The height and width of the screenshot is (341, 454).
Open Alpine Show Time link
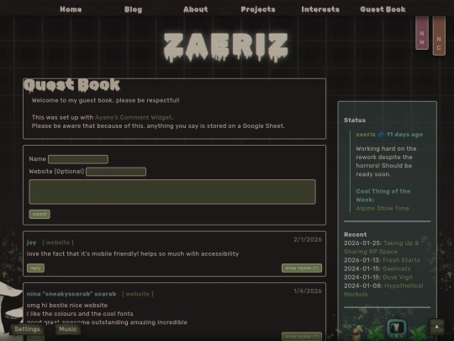pyautogui.click(x=383, y=209)
